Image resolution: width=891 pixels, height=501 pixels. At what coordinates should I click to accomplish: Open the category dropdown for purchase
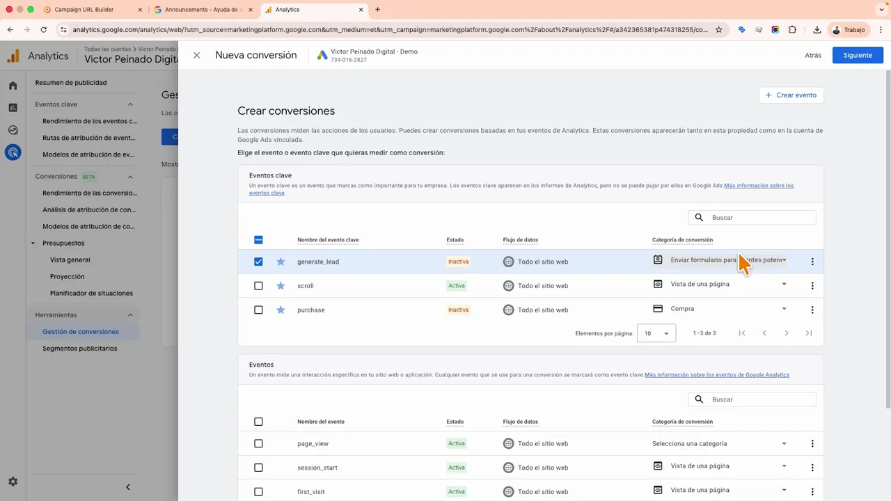720,309
